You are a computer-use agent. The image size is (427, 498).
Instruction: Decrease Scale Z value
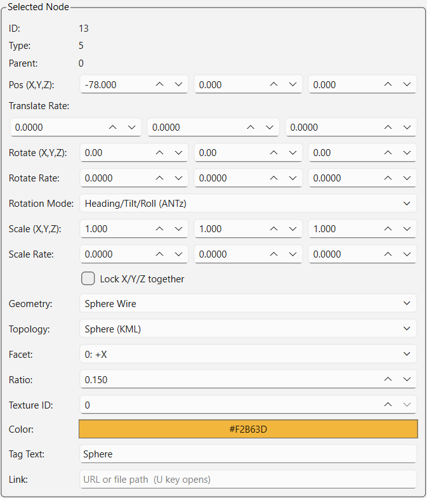coord(407,229)
